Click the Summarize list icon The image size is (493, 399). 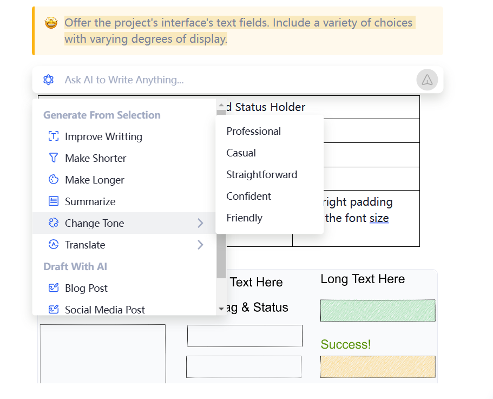(53, 201)
